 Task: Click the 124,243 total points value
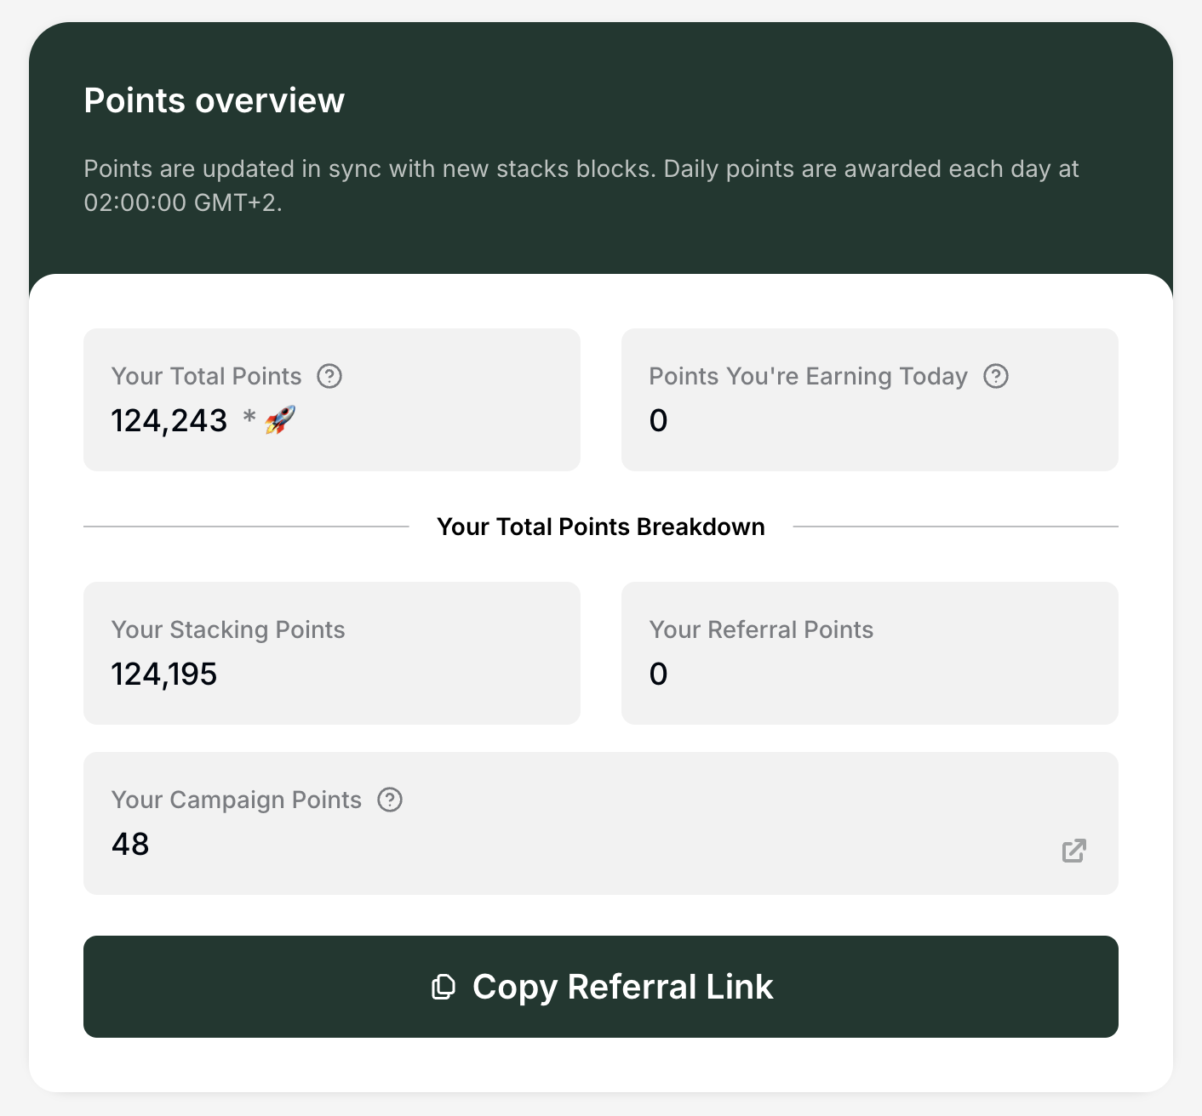click(x=169, y=421)
